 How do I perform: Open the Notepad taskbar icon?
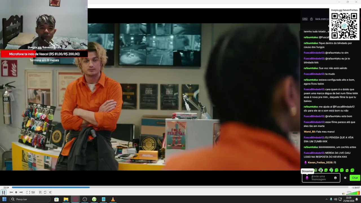(104, 199)
